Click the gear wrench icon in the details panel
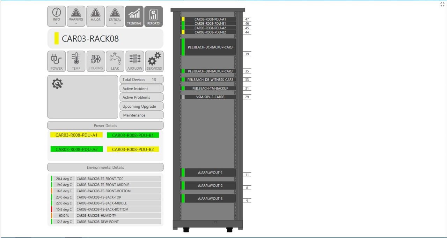The width and height of the screenshot is (447, 238). click(57, 84)
